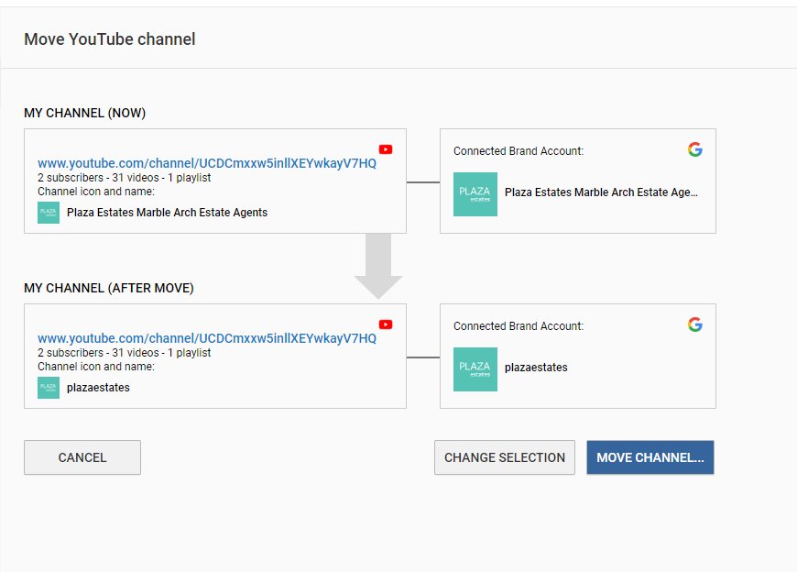Click the small Plaza icon beside Plaza Estates Marble Arch Estate Agents
The width and height of the screenshot is (797, 572).
click(x=49, y=213)
